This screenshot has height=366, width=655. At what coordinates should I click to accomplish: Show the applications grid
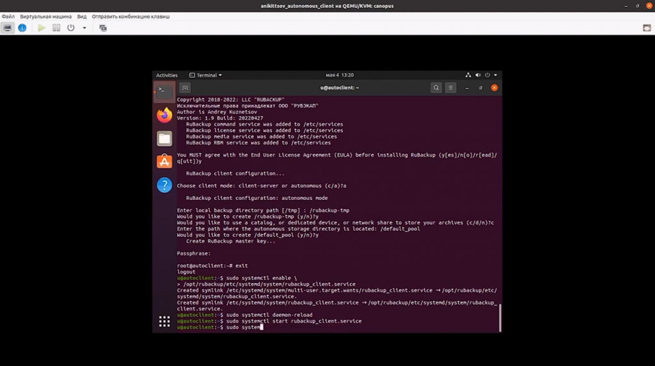tap(164, 321)
